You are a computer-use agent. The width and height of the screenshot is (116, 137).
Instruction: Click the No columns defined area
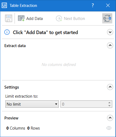[x=59, y=65]
